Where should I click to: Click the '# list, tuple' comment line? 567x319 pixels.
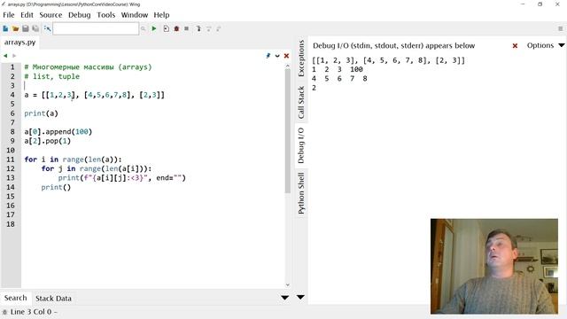(x=51, y=77)
